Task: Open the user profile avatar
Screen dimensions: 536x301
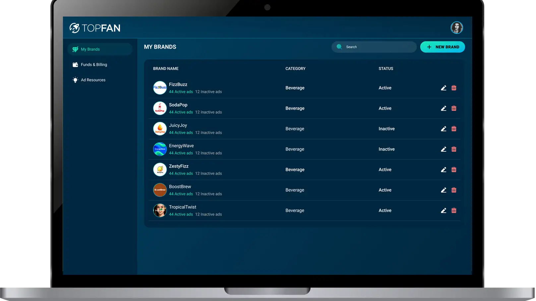Action: click(x=456, y=28)
